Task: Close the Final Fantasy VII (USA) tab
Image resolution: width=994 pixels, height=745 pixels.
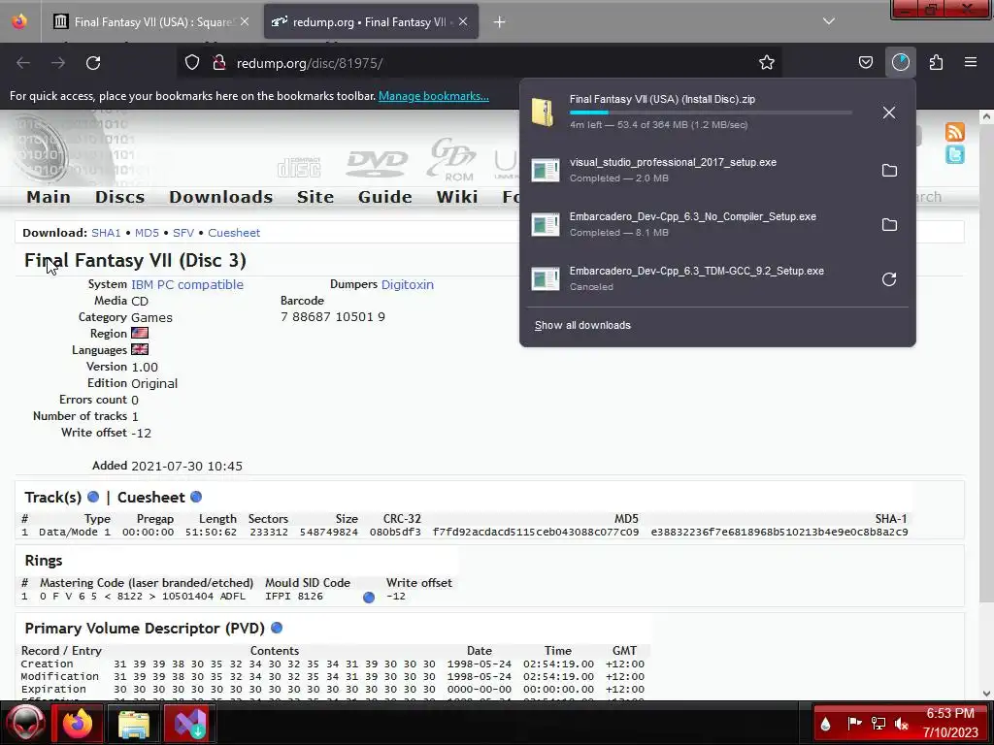Action: [x=245, y=21]
